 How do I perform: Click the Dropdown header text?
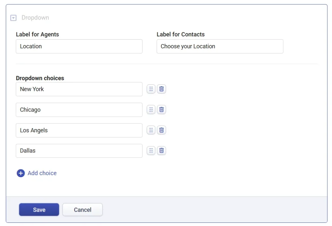pos(35,18)
